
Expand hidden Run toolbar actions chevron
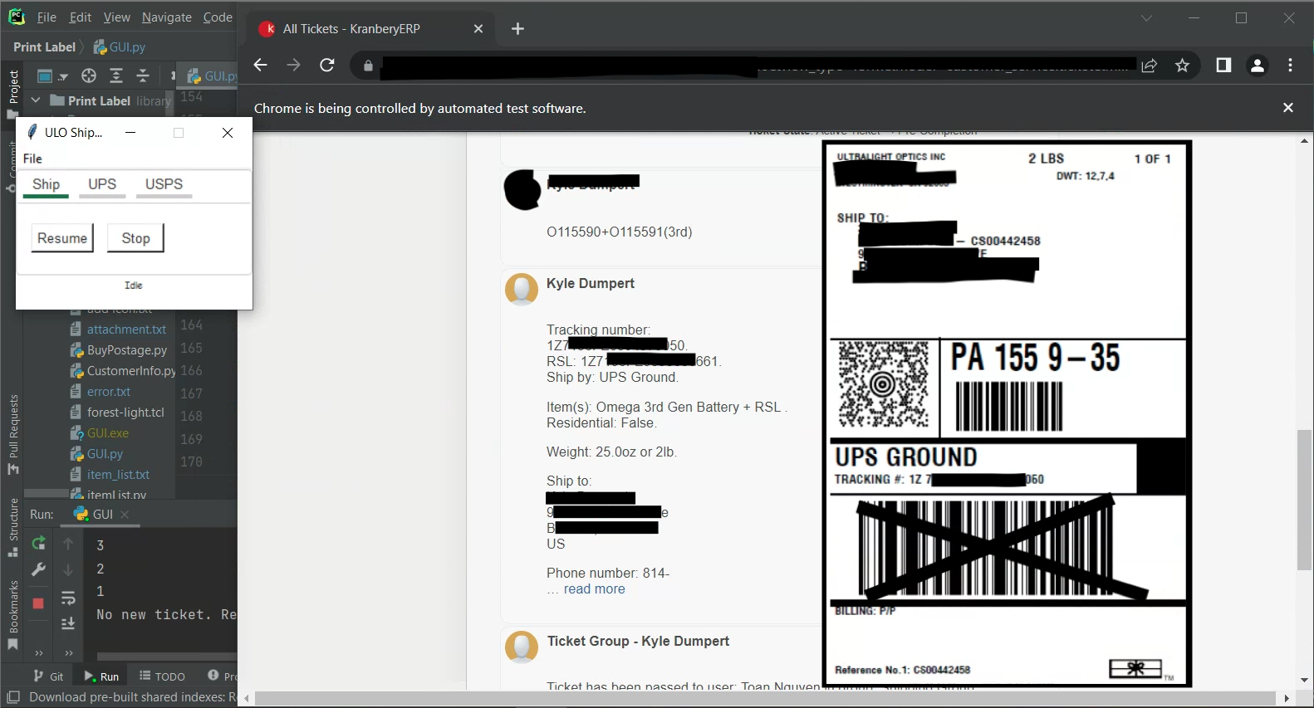[38, 653]
